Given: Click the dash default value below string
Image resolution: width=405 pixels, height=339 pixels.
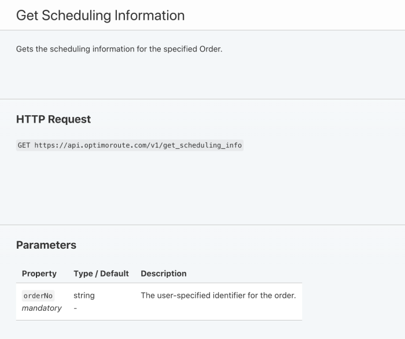Looking at the screenshot, I should click(76, 308).
